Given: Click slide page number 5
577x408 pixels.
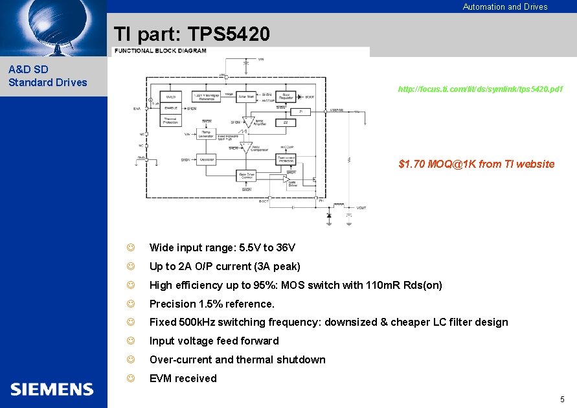Looking at the screenshot, I should 562,399.
